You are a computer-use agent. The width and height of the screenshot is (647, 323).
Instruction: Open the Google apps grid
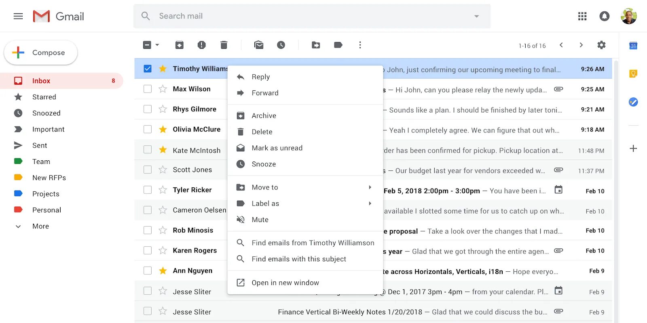582,16
